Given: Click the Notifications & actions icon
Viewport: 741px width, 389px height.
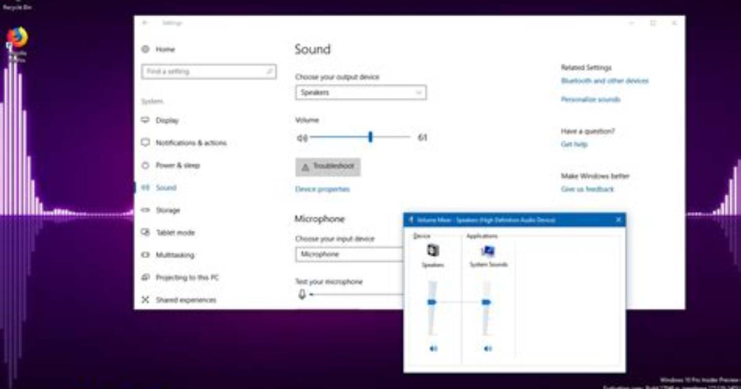Looking at the screenshot, I should coord(146,142).
